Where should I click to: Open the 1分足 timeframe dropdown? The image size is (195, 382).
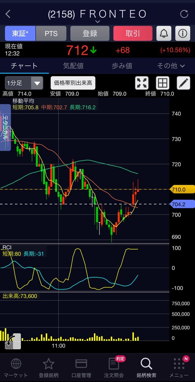[24, 83]
